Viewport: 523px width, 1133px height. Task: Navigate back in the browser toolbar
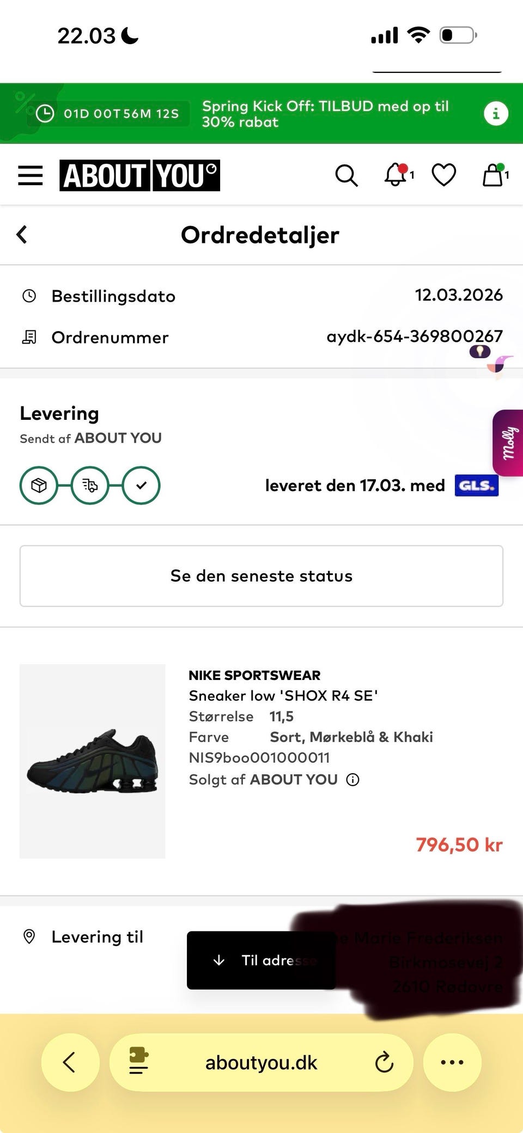(x=70, y=1062)
